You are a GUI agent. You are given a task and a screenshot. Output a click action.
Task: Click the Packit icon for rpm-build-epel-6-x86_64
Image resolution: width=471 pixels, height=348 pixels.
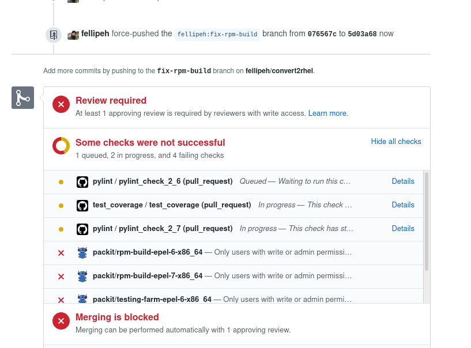pyautogui.click(x=82, y=253)
